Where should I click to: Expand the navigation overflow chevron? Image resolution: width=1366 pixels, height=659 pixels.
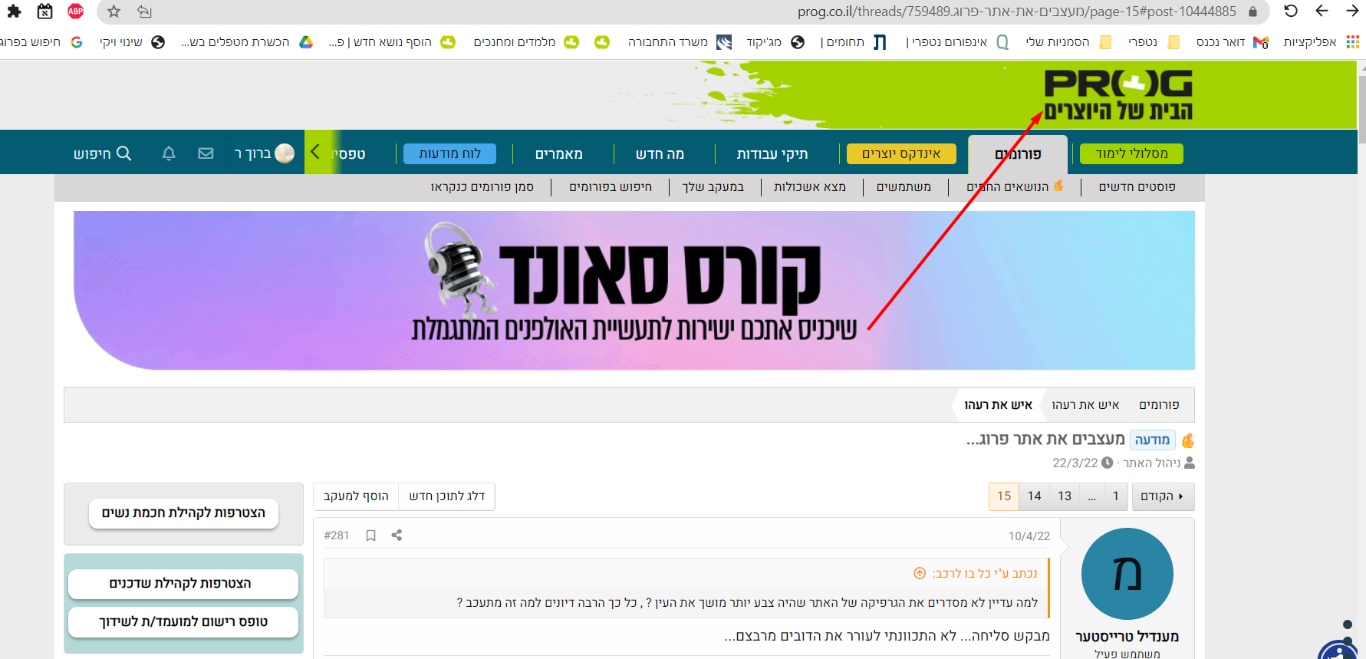pyautogui.click(x=315, y=152)
